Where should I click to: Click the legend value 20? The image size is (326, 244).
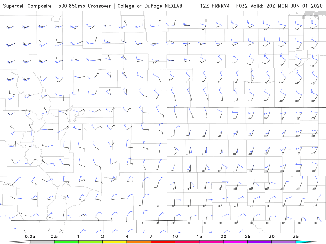pos(223,237)
